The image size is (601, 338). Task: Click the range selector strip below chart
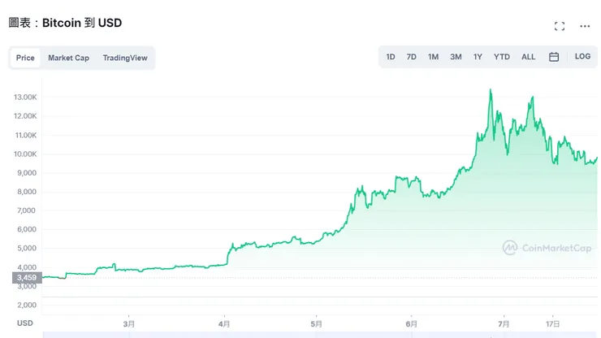click(317, 334)
